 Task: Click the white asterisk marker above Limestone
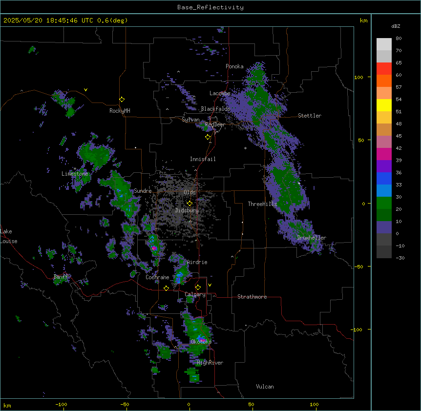[x=75, y=169]
